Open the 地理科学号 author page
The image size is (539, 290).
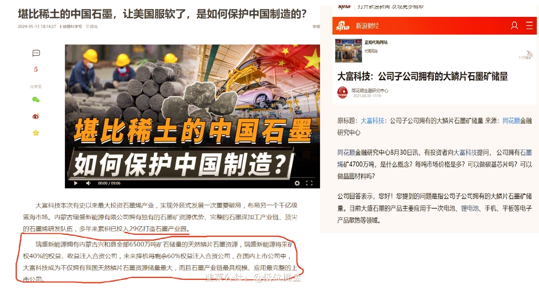point(72,26)
